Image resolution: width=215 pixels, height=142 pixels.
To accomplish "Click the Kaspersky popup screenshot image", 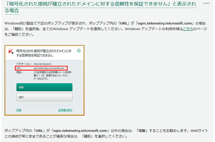I will click(44, 80).
